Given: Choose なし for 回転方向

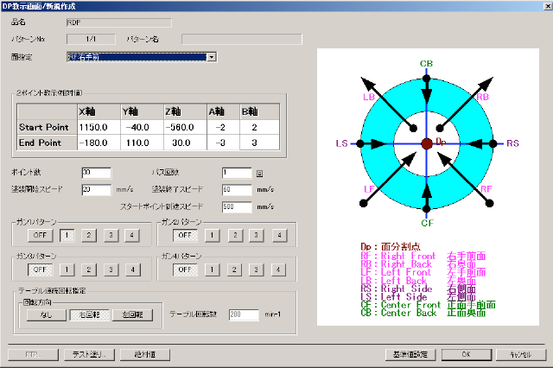Looking at the screenshot, I should click(x=46, y=314).
